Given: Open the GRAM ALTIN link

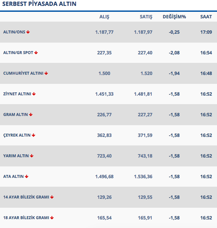Looking at the screenshot, I should (x=15, y=115).
